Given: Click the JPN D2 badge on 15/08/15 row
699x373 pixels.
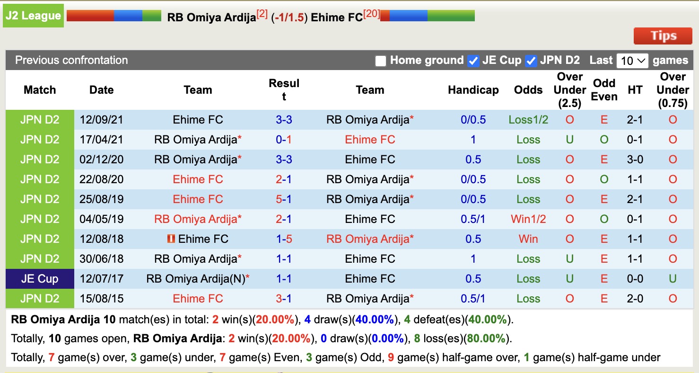Looking at the screenshot, I should (x=39, y=298).
